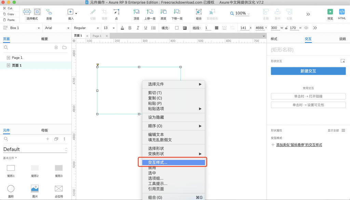Click the HTML export icon
The image size is (350, 200).
(x=342, y=12)
